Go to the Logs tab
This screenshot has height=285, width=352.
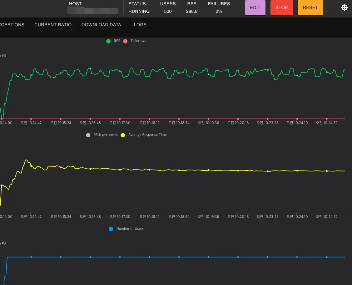pos(140,25)
